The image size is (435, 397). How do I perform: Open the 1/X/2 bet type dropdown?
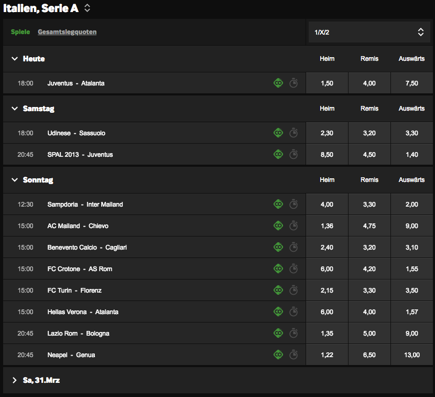coord(369,32)
